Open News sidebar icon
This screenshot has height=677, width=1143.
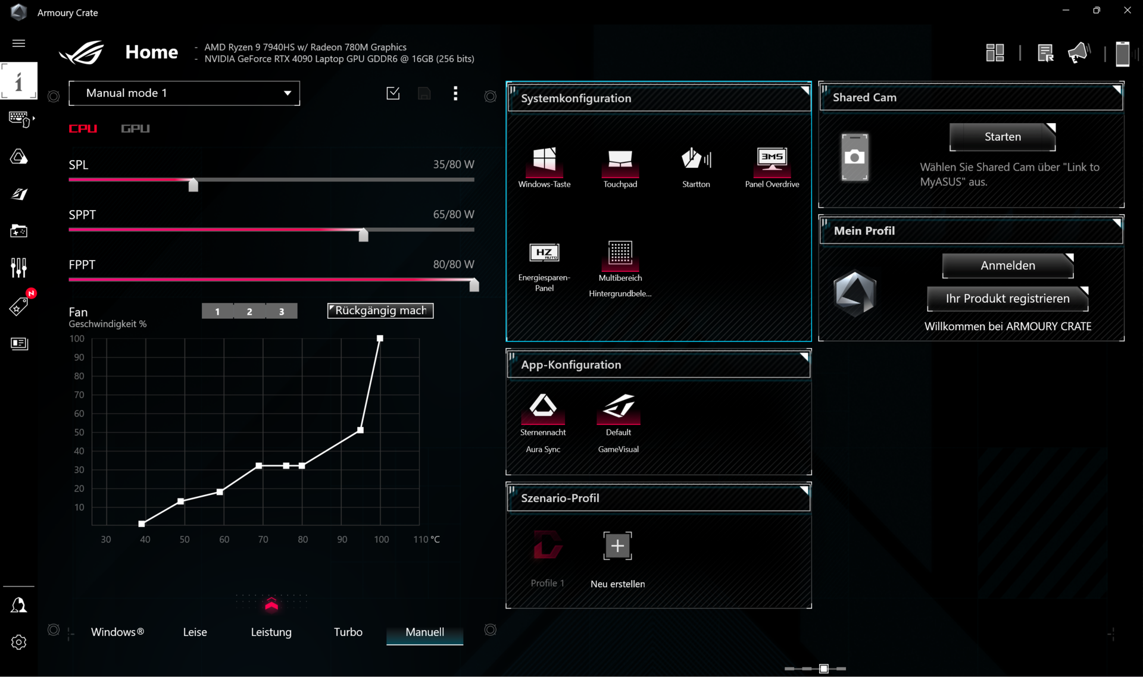click(18, 343)
